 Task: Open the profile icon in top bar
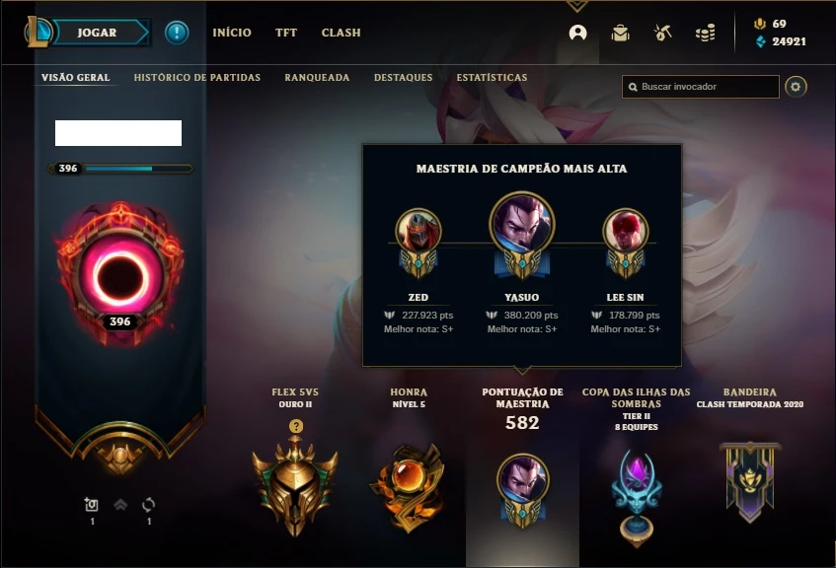tap(578, 34)
